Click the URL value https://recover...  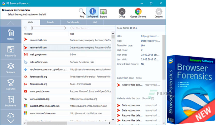150,36
